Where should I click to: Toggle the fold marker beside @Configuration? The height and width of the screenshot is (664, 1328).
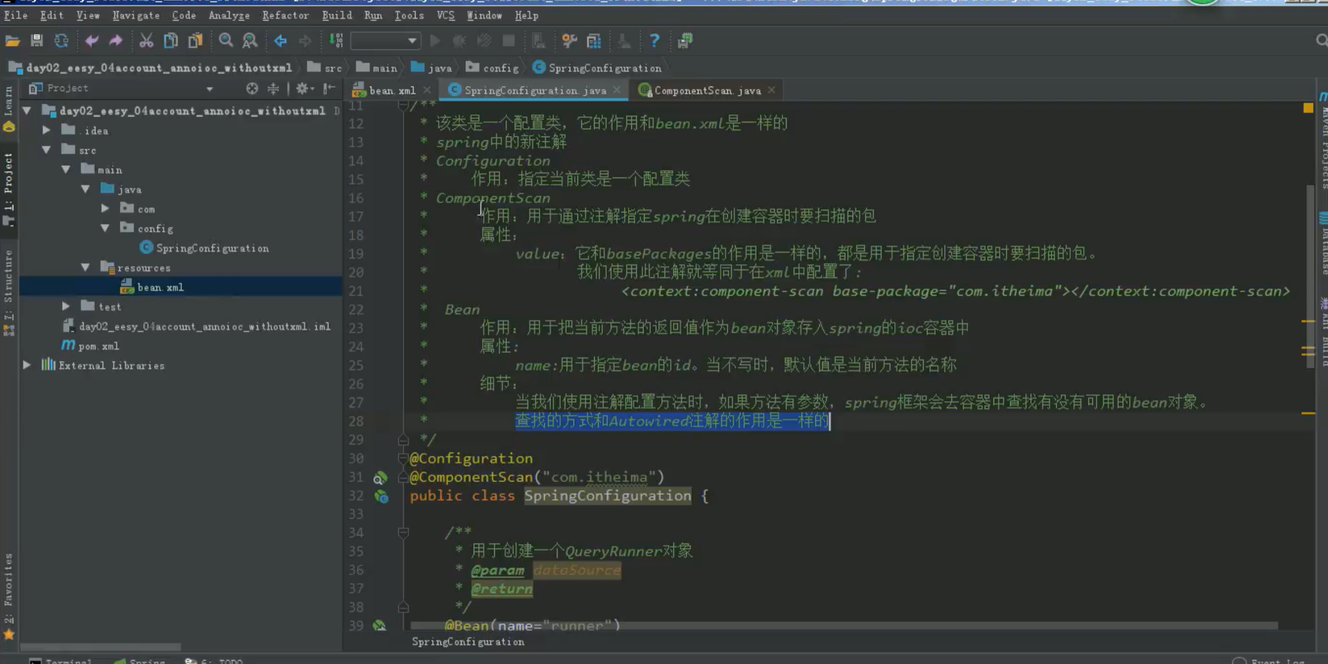coord(403,458)
